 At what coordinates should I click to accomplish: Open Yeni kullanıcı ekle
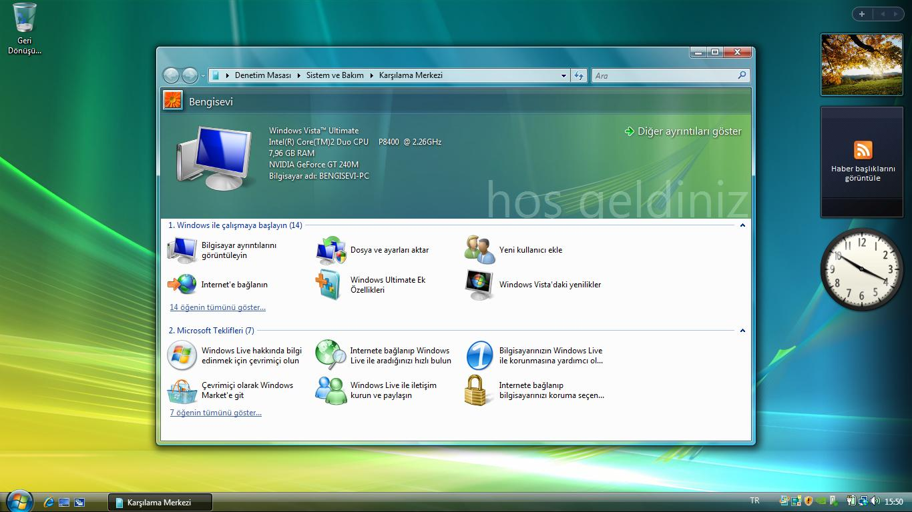click(514, 250)
